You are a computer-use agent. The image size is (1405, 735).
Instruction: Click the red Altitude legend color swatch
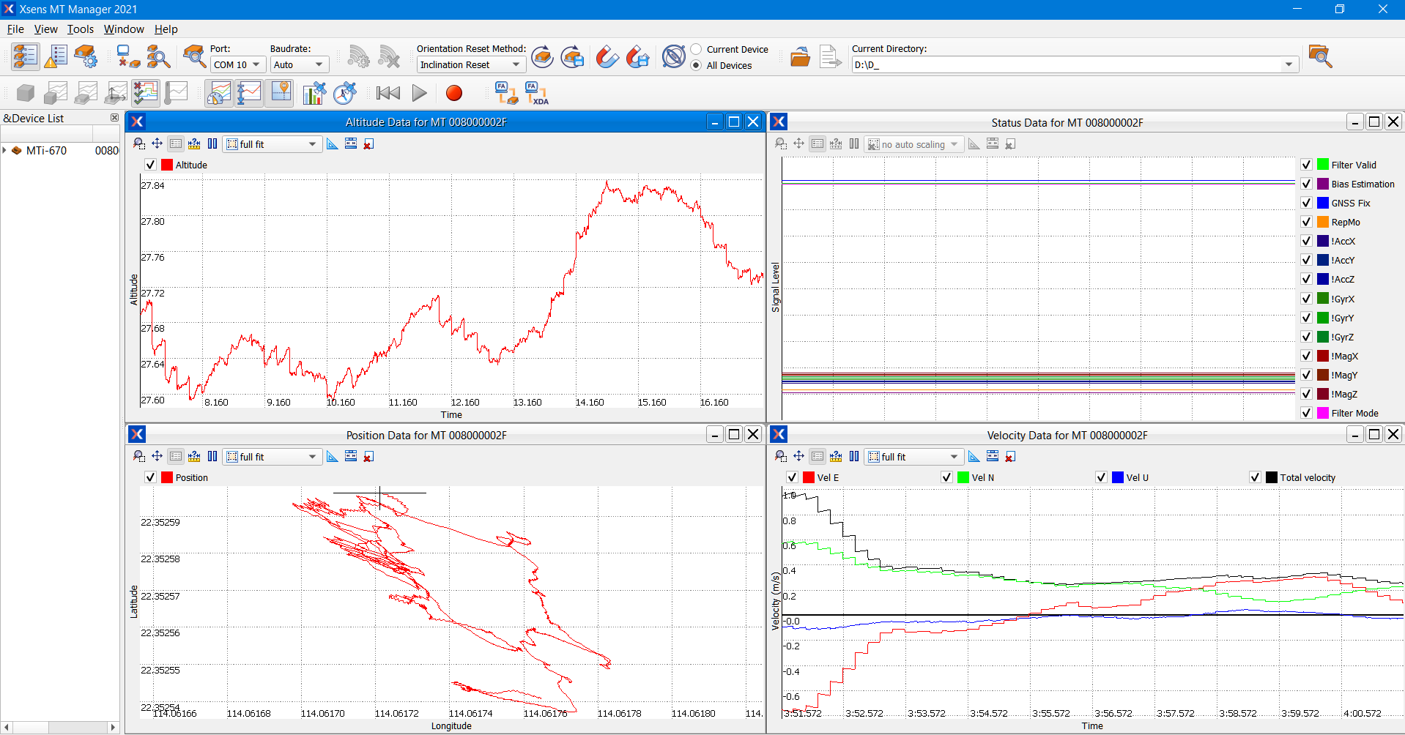pyautogui.click(x=166, y=165)
